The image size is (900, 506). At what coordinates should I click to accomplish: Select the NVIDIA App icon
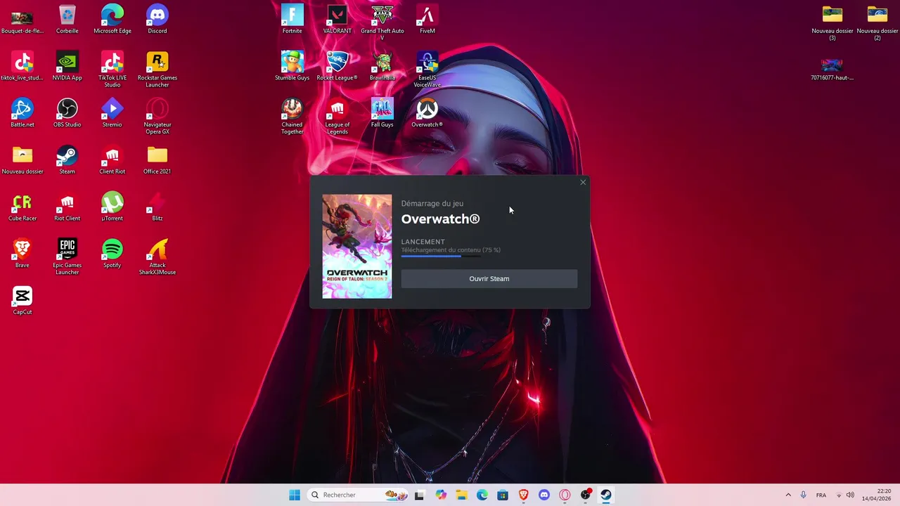pyautogui.click(x=67, y=66)
